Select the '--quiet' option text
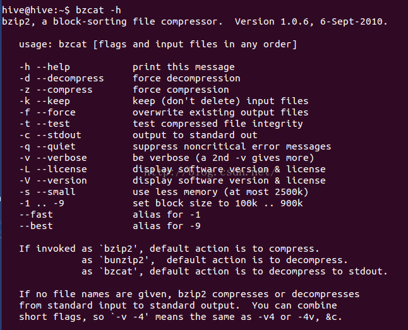This screenshot has width=408, height=330. 56,146
